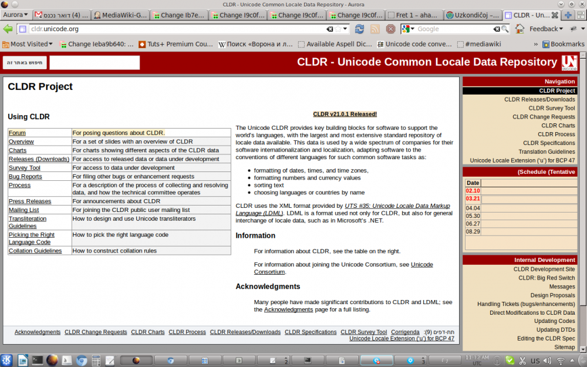Screen dimensions: 587x367
Task: Open a new tab with the plus icon
Action: tap(568, 15)
